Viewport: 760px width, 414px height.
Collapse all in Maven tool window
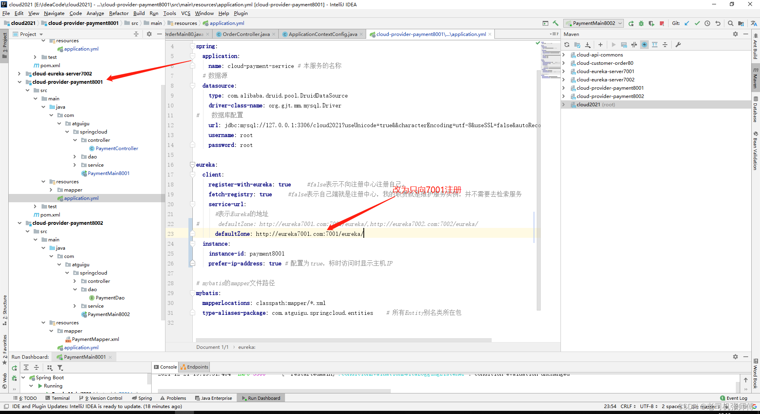click(665, 45)
